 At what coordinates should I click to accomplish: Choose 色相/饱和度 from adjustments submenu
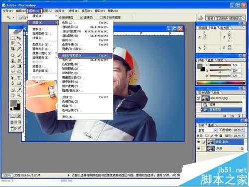(85, 55)
